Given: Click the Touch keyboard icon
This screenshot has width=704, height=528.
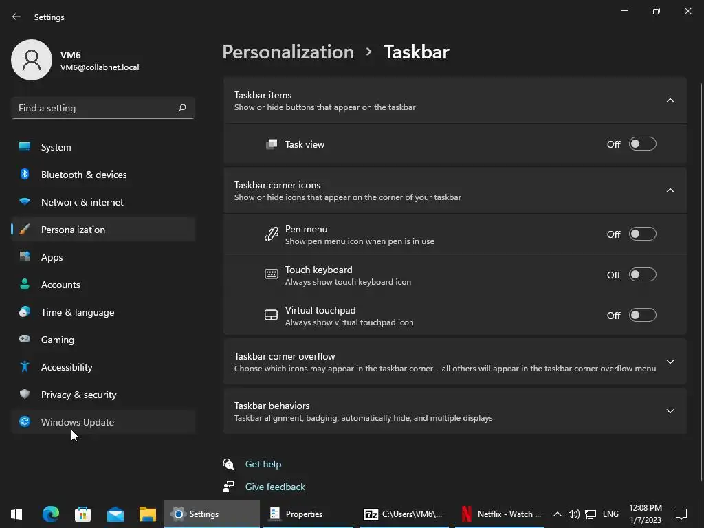Looking at the screenshot, I should (271, 274).
